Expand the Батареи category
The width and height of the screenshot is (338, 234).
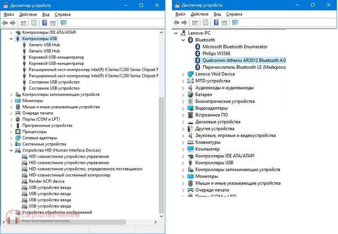pyautogui.click(x=183, y=95)
